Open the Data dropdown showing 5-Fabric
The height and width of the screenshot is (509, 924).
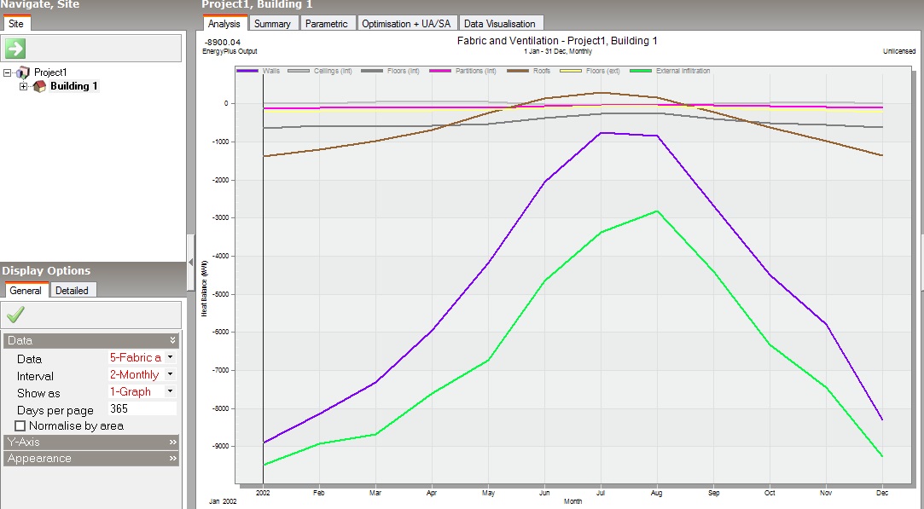171,357
